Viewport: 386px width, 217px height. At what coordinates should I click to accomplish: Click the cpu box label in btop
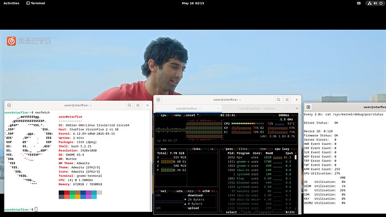pos(163,115)
